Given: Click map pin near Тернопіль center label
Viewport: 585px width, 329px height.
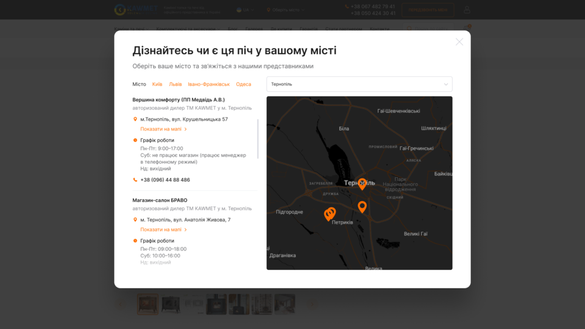Looking at the screenshot, I should (362, 183).
